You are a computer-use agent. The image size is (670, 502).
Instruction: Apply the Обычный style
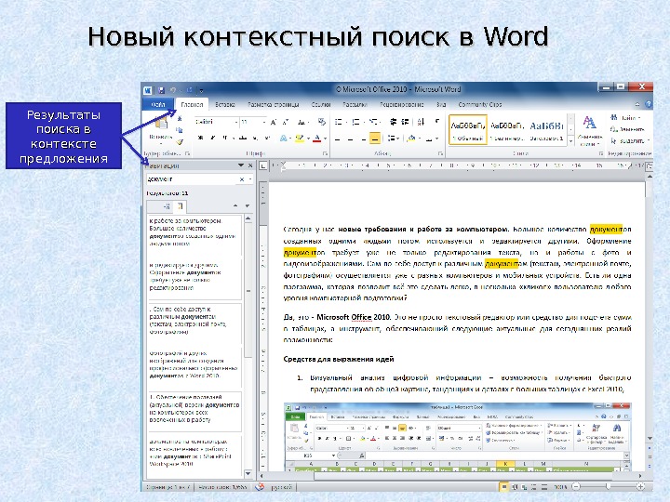click(468, 129)
